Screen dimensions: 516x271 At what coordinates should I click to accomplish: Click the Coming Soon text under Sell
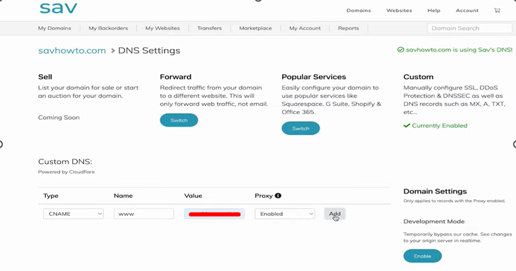click(59, 117)
